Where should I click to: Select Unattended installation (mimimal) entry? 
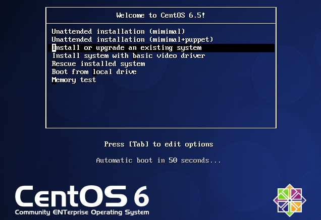[x=118, y=32]
